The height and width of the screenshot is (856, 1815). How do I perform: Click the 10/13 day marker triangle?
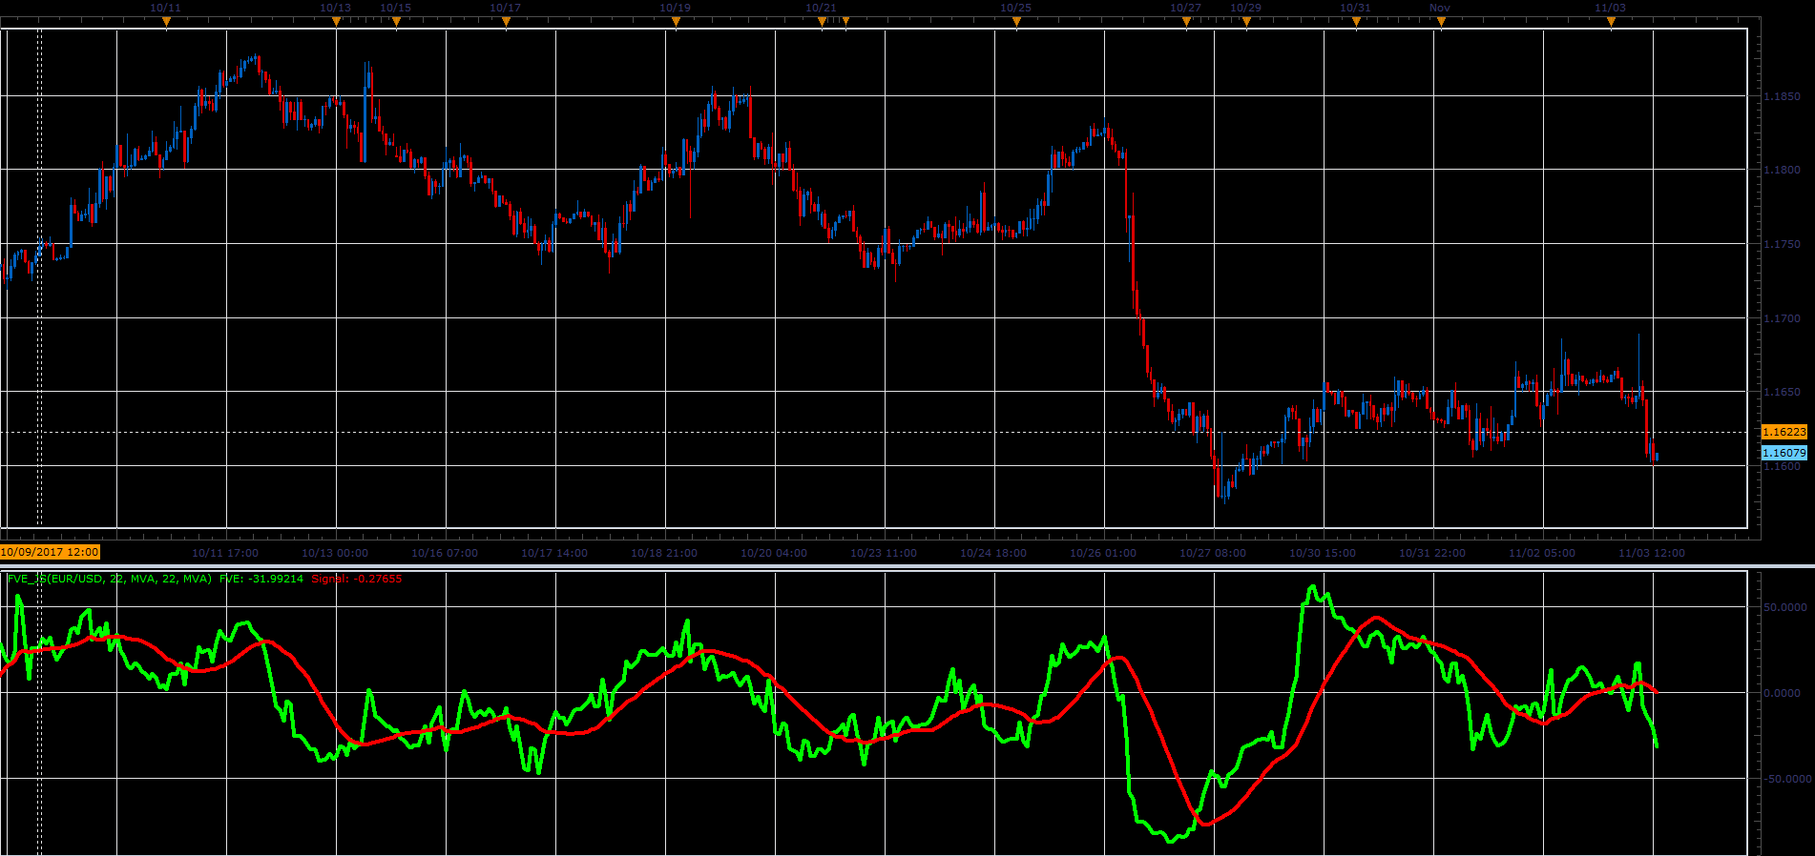pos(336,22)
